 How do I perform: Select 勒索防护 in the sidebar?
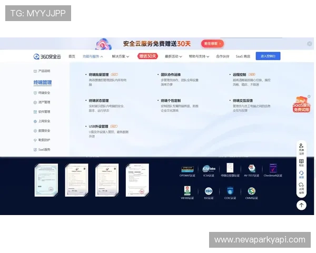click(x=42, y=140)
